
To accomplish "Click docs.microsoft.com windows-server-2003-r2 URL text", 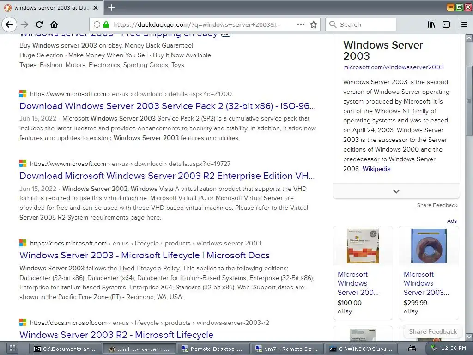I will pyautogui.click(x=150, y=323).
